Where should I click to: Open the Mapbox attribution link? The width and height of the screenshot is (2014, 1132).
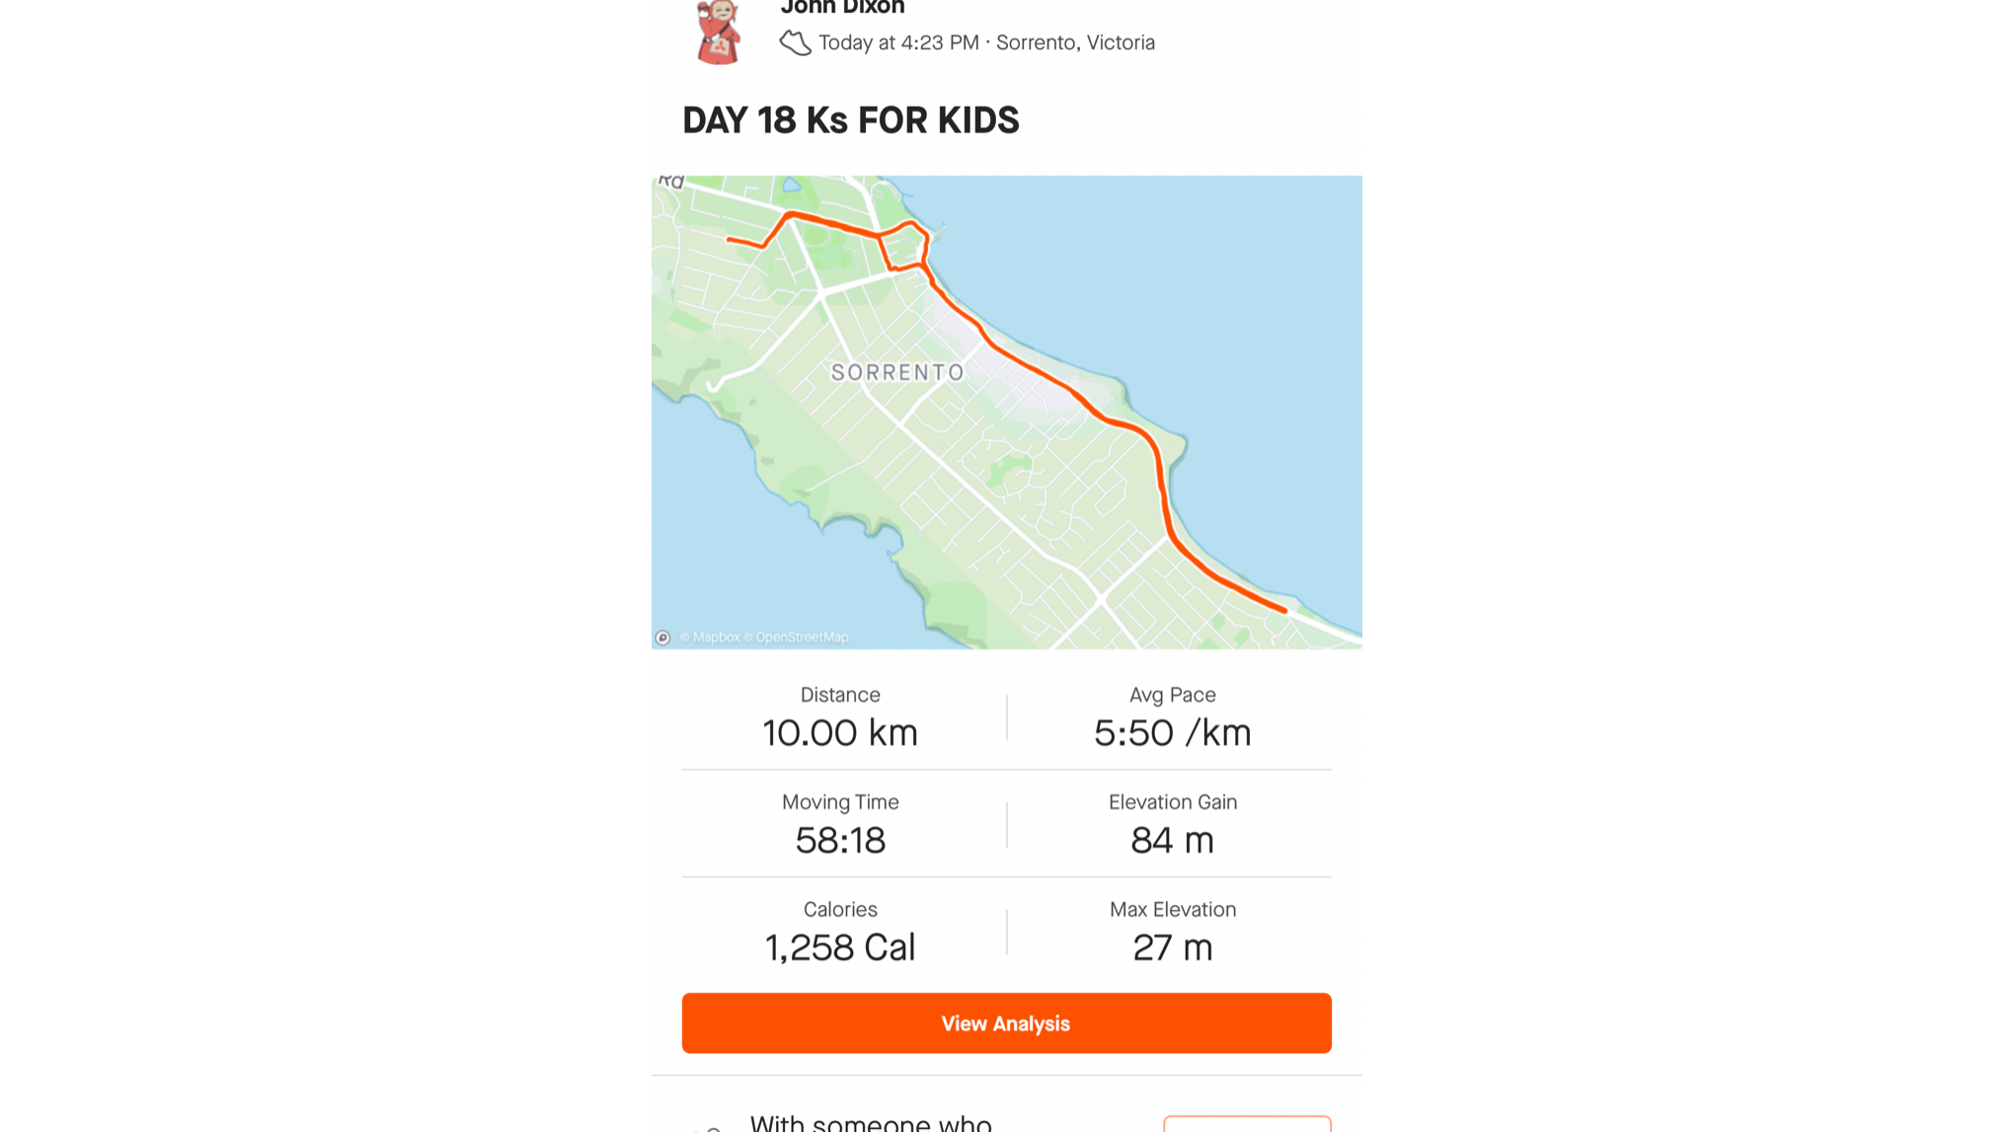point(710,638)
